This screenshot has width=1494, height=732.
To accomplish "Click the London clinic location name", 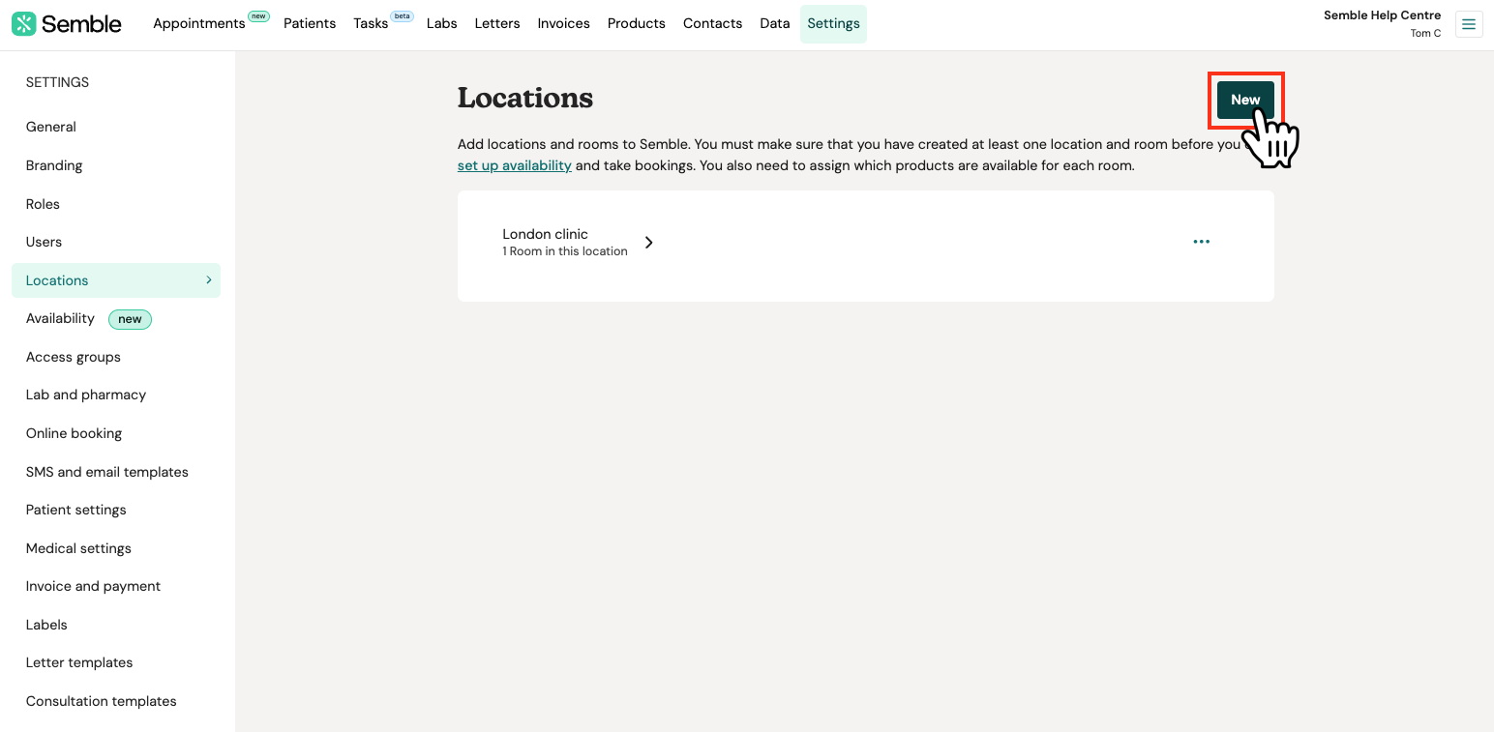I will [x=546, y=234].
